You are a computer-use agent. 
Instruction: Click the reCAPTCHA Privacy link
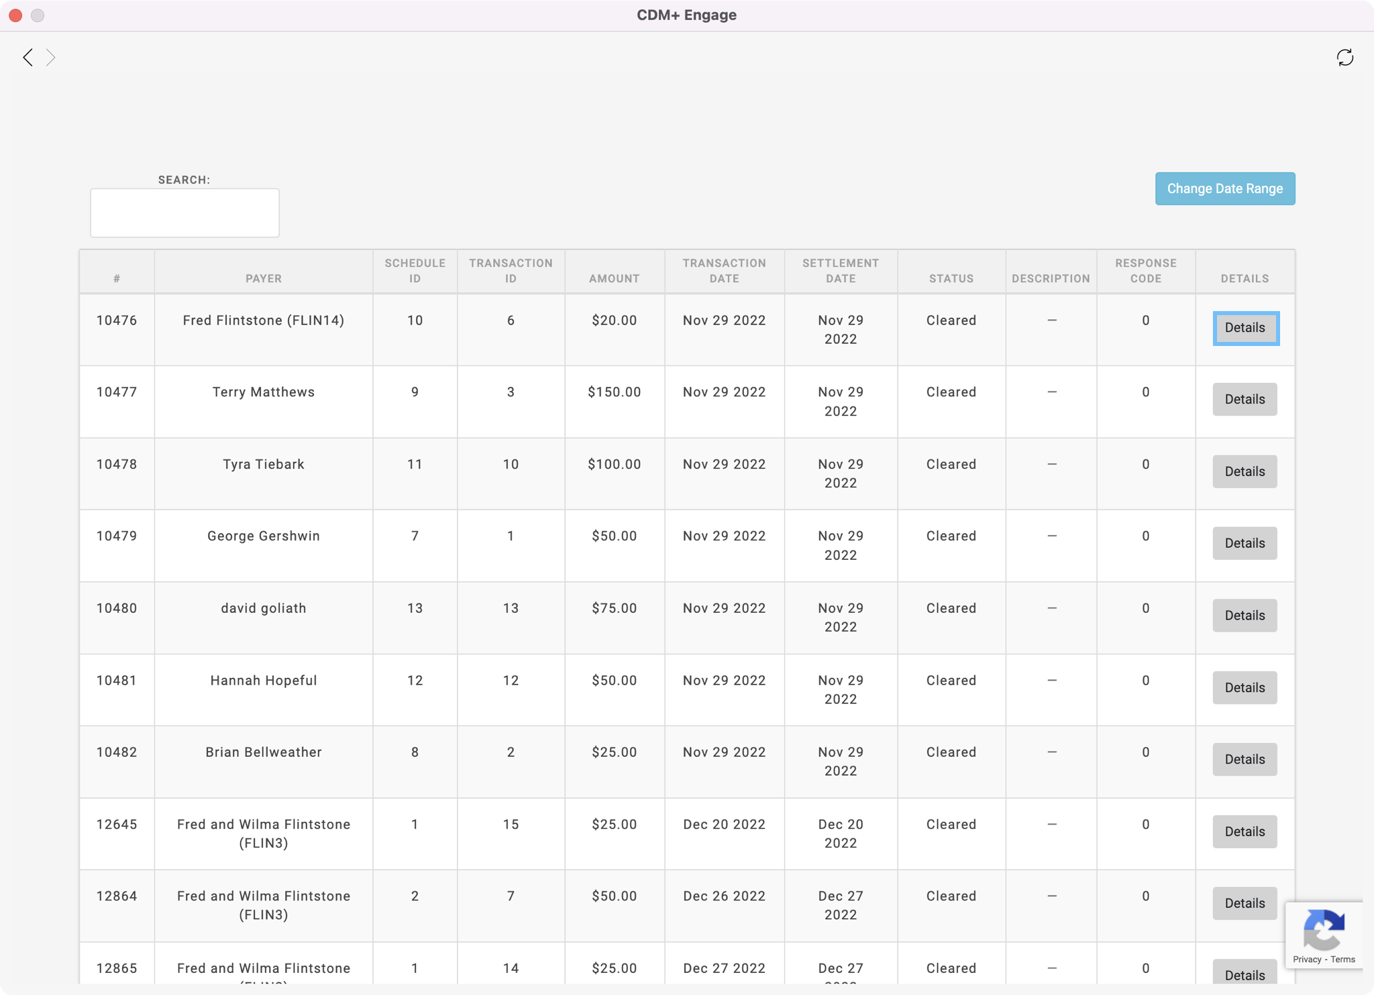point(1306,959)
